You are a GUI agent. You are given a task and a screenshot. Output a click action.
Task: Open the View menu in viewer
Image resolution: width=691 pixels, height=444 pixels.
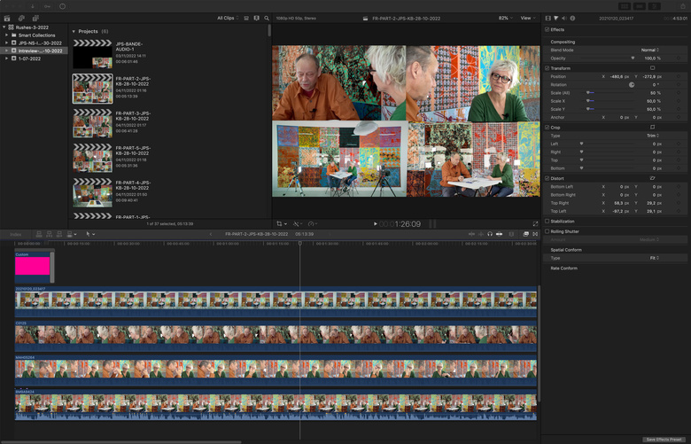click(528, 18)
